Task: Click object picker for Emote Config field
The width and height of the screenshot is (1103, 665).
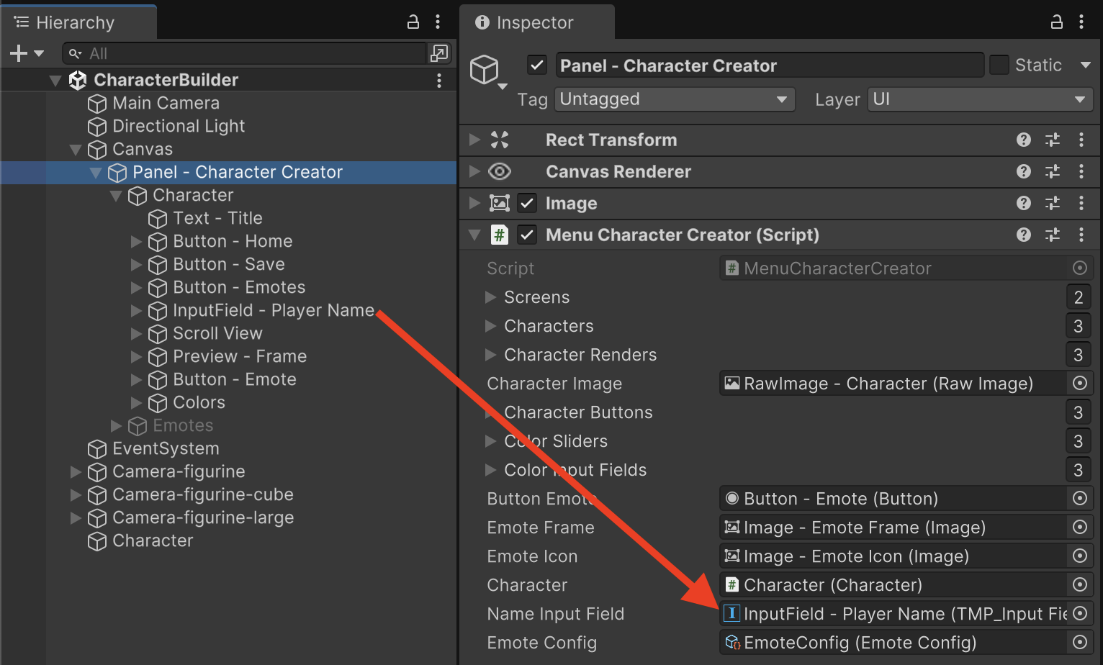Action: pyautogui.click(x=1079, y=642)
